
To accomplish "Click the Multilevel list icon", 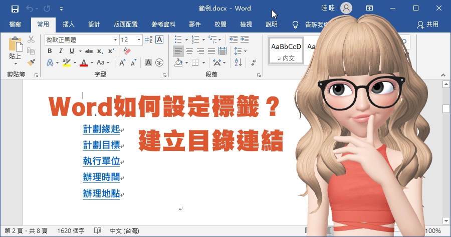I will pyautogui.click(x=212, y=39).
